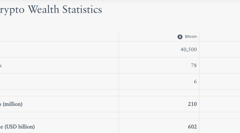Click empty header cell left of Bitcoin
240x133 pixels.
pyautogui.click(x=59, y=36)
